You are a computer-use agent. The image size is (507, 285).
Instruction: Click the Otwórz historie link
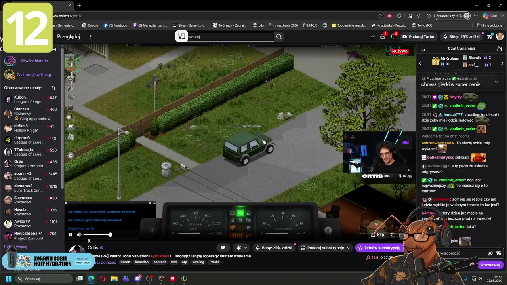tap(34, 61)
